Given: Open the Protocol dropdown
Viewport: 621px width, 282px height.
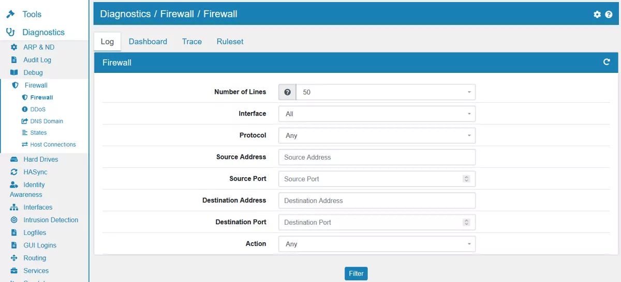Looking at the screenshot, I should coord(377,135).
